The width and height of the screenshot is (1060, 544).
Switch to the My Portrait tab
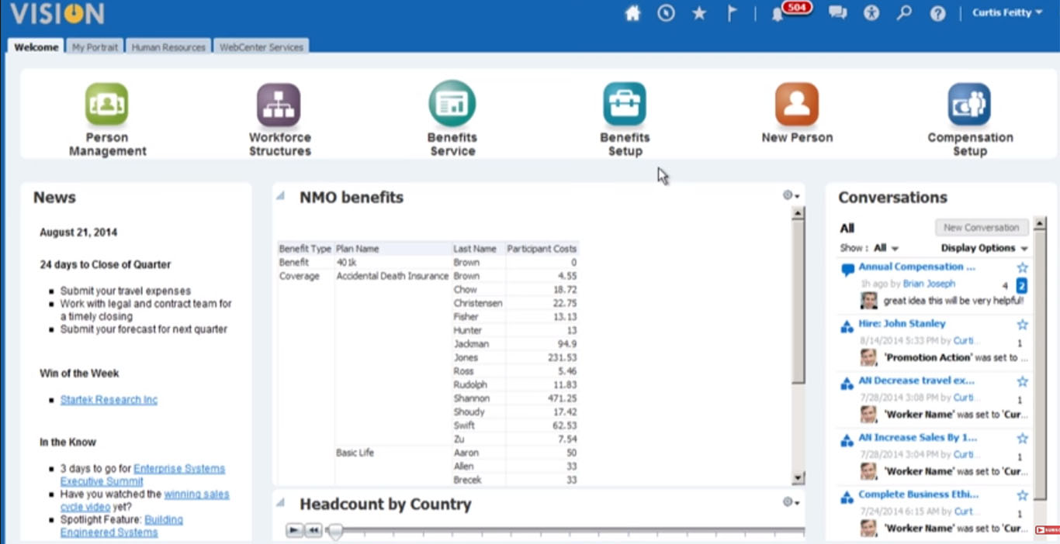click(x=95, y=46)
